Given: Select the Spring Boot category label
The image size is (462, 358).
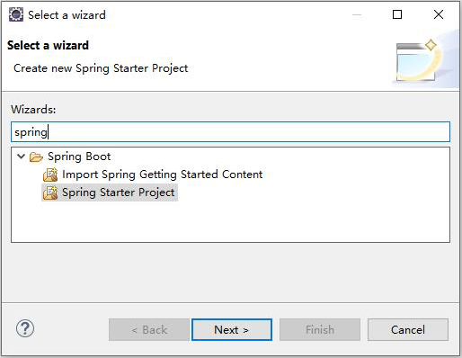Looking at the screenshot, I should click(79, 157).
